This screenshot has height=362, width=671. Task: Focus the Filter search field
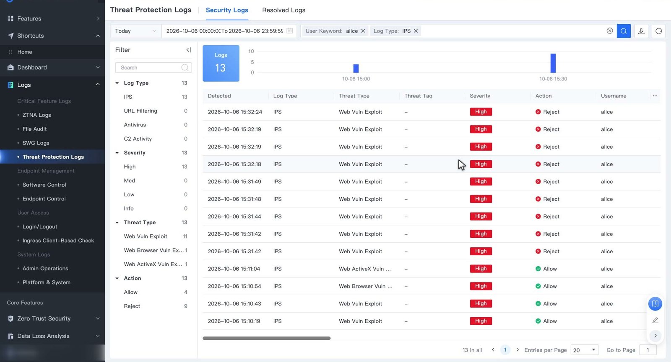pos(153,67)
